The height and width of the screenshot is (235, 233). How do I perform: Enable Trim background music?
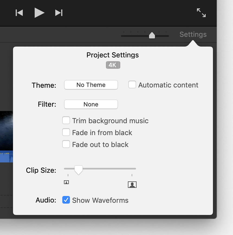[66, 120]
